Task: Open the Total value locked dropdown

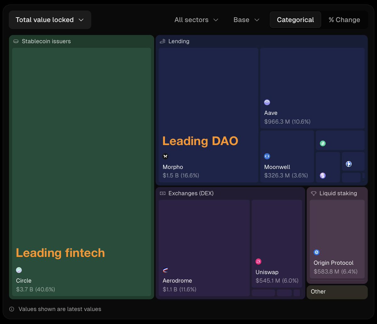Action: [50, 20]
